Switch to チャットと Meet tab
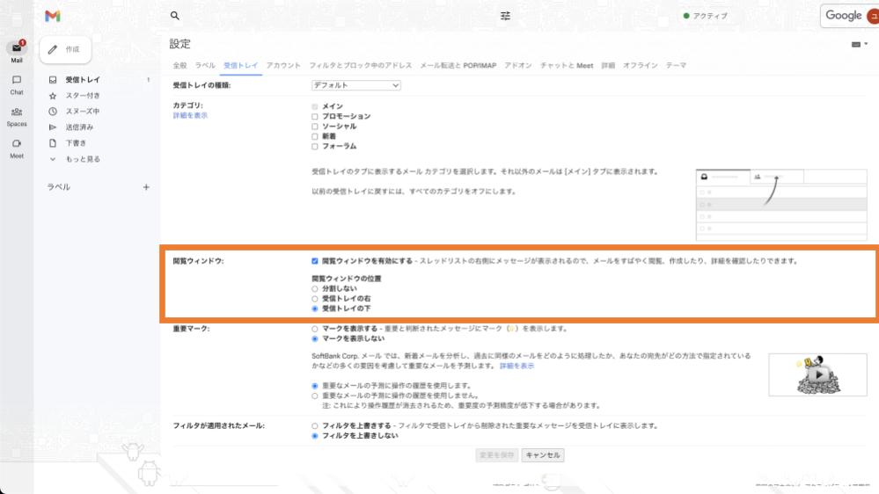 click(566, 66)
